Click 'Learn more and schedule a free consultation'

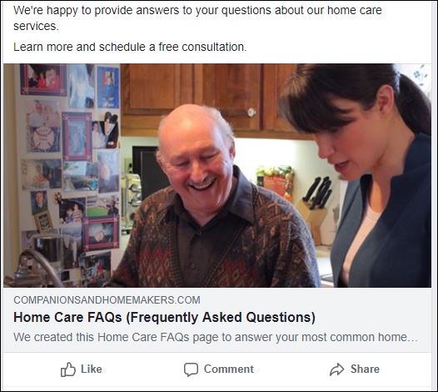pyautogui.click(x=130, y=47)
